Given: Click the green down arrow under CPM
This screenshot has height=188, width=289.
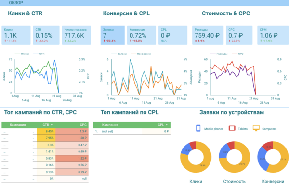Looking at the screenshot, I should [261, 41].
